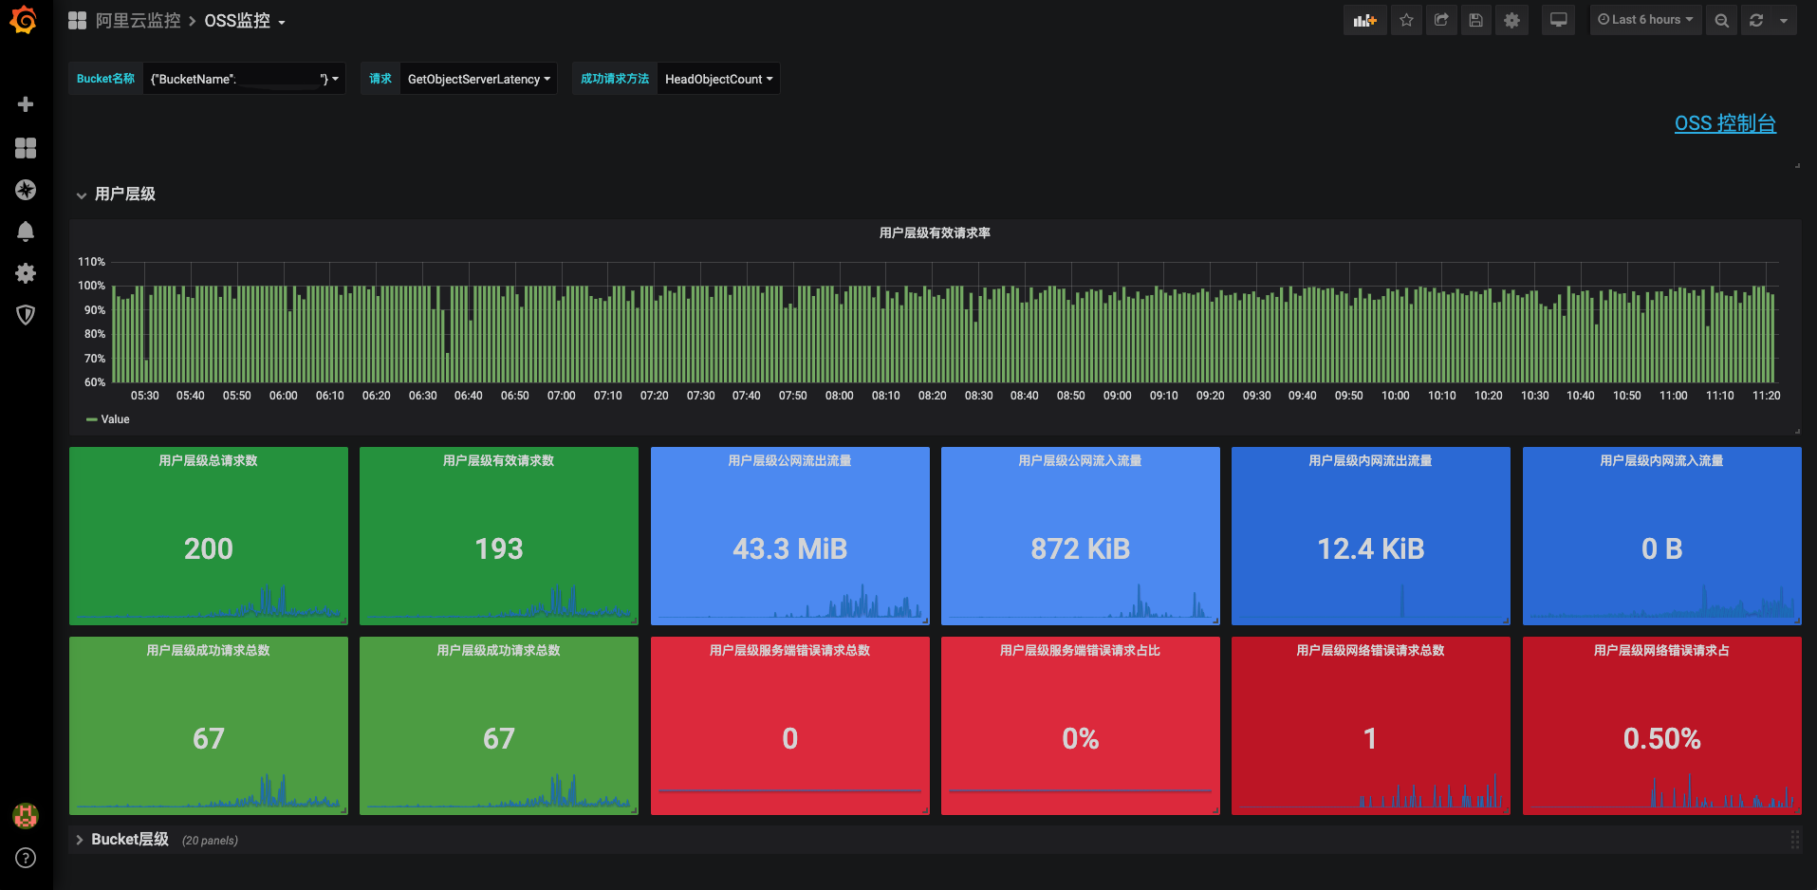1817x890 pixels.
Task: Open the Bucket名称 variable dropdown
Action: click(x=245, y=79)
